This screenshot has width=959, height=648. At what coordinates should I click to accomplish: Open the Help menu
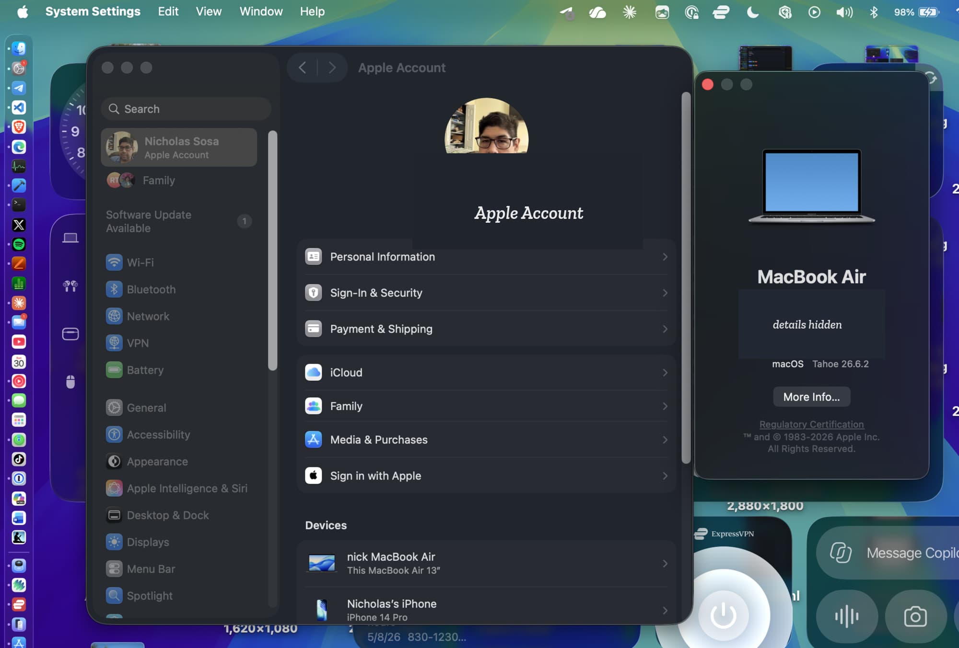pos(312,11)
